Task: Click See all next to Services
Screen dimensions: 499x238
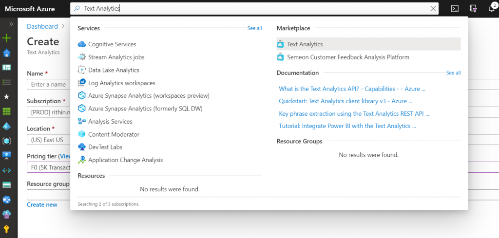Action: point(254,28)
